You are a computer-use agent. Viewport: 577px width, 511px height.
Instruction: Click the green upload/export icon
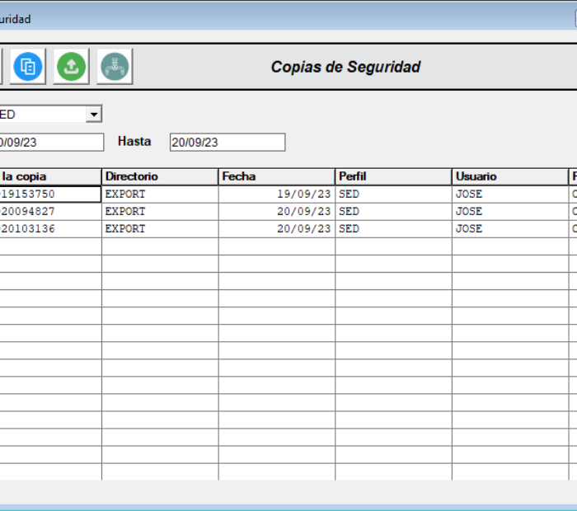point(72,67)
